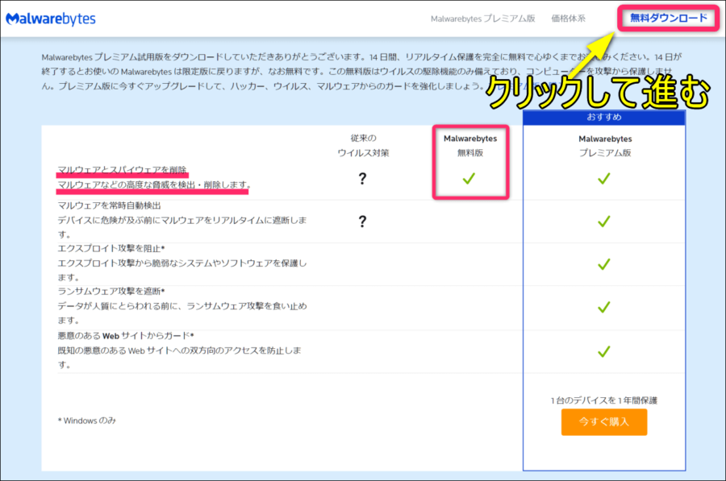Open the 価格体系 nav link
Screen dimensions: 726x481
(568, 19)
